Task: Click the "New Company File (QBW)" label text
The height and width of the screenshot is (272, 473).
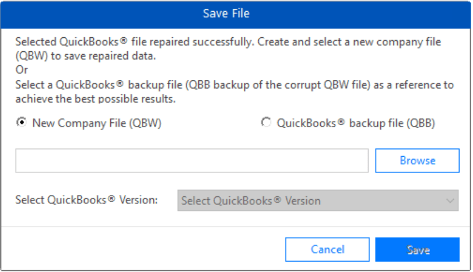Action: click(97, 123)
